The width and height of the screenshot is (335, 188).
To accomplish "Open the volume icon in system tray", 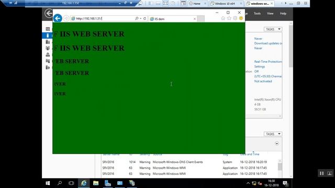I will (260, 183).
